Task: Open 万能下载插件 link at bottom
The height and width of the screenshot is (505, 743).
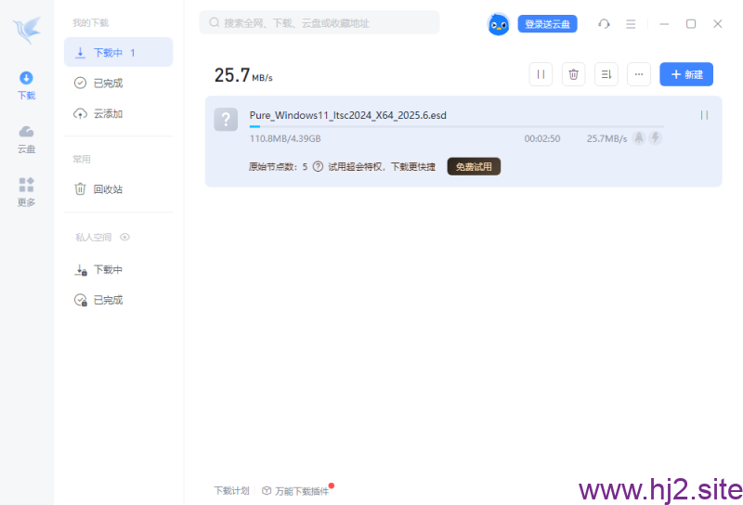Action: tap(297, 491)
